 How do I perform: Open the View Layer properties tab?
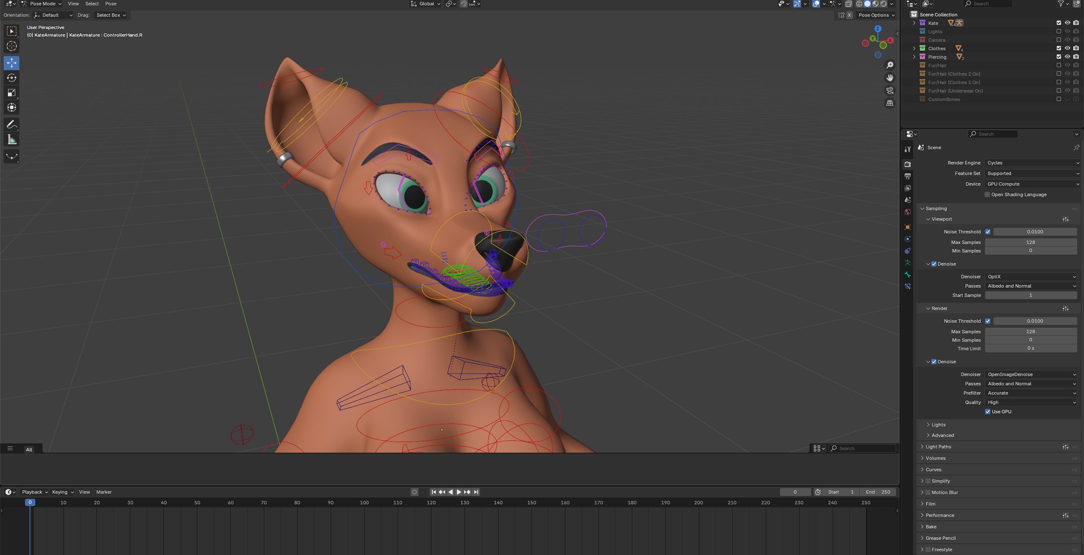coord(907,188)
